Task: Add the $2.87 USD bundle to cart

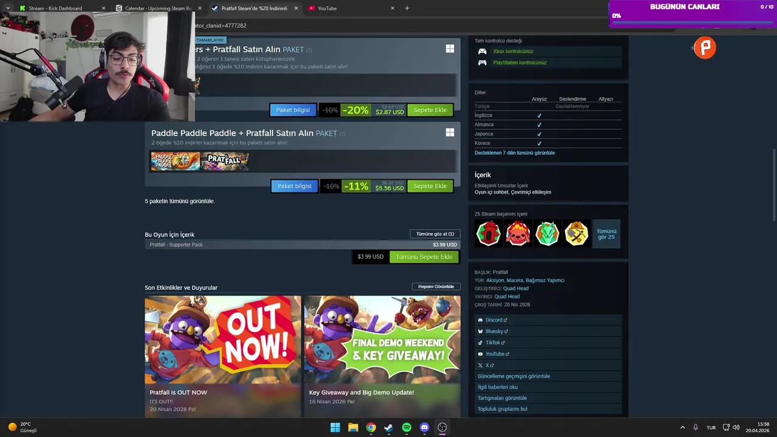Action: (430, 110)
